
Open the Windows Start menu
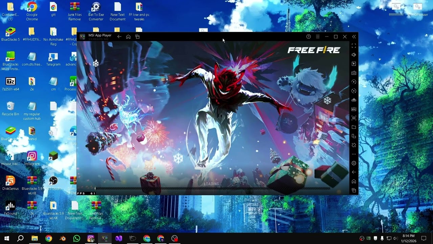pyautogui.click(x=6, y=238)
